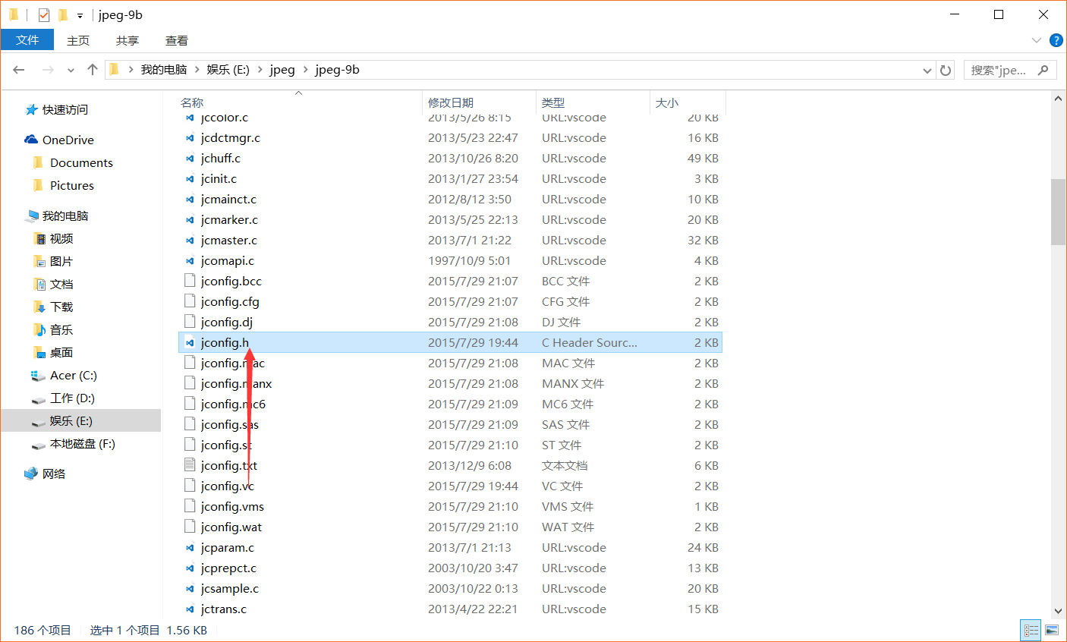Switch to the 查看 ribbon tab
The image size is (1067, 642).
(176, 40)
